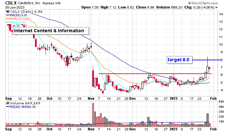Click the company name Cardlytics, Inc.
The image size is (229, 132).
coord(29,3)
